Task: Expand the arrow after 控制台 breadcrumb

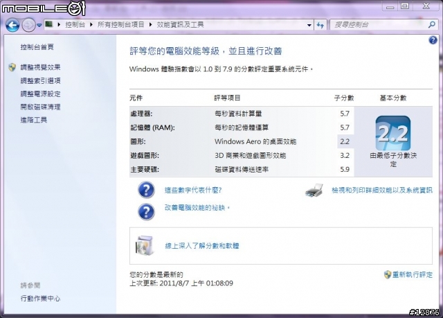Action: [91, 24]
